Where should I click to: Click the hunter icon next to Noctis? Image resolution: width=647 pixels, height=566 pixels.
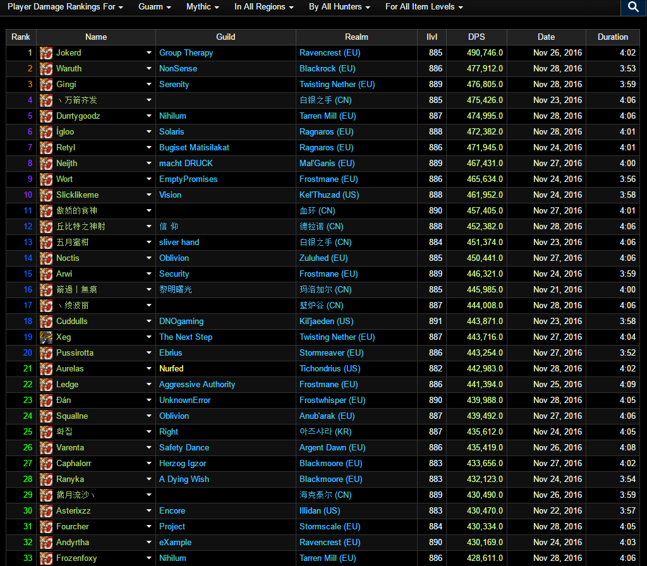tap(45, 258)
